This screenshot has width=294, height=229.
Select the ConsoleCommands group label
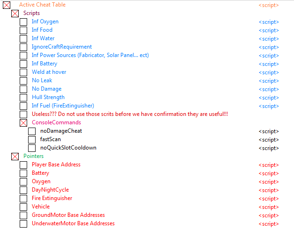(x=57, y=122)
